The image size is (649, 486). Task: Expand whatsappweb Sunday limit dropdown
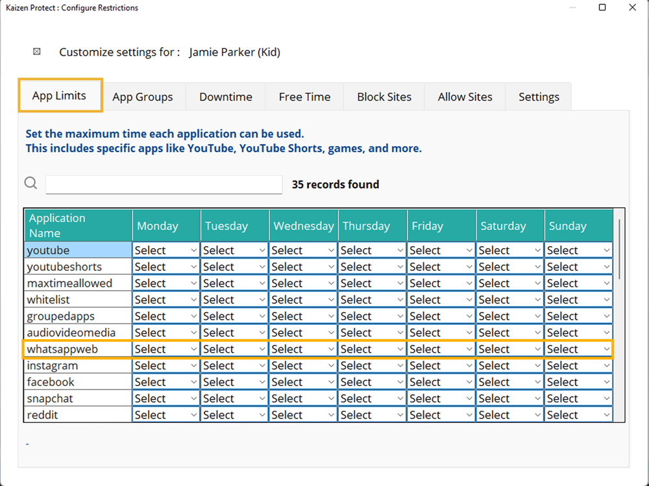pyautogui.click(x=578, y=349)
